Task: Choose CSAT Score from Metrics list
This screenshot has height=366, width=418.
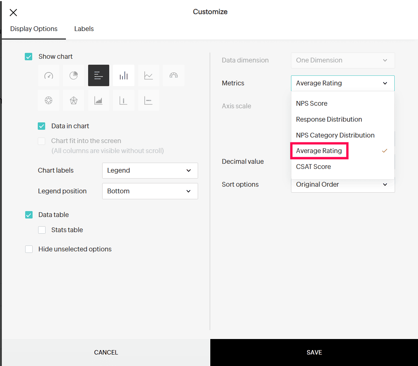Action: click(x=313, y=167)
